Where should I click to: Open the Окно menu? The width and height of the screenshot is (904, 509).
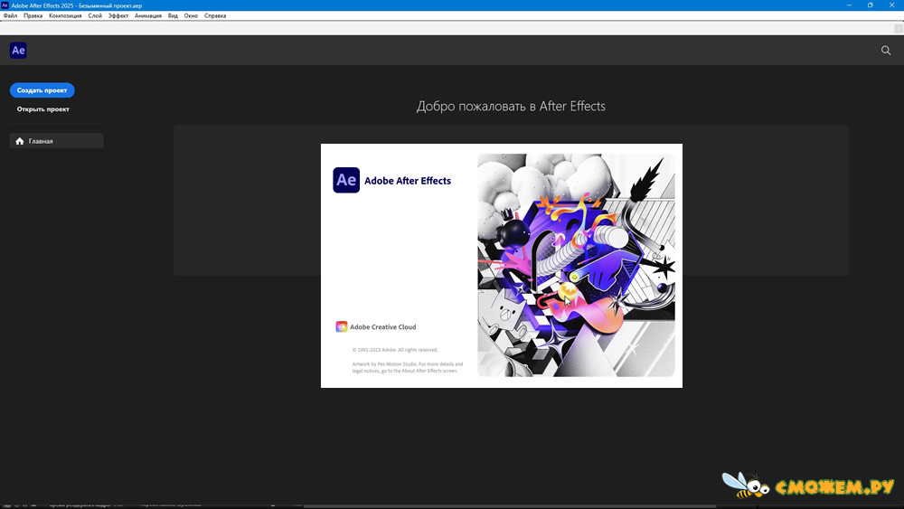pos(191,16)
